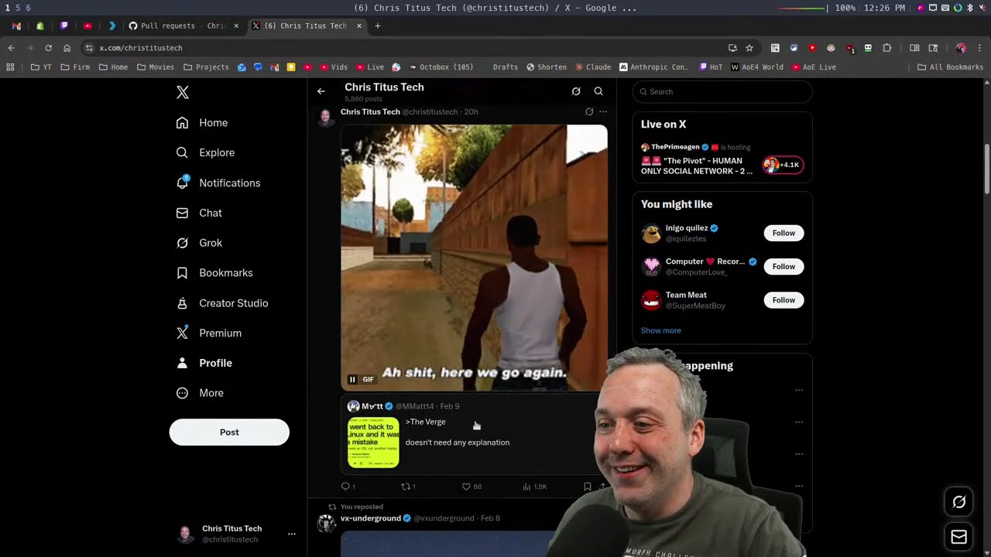Click the search icon in profile header

pos(598,91)
